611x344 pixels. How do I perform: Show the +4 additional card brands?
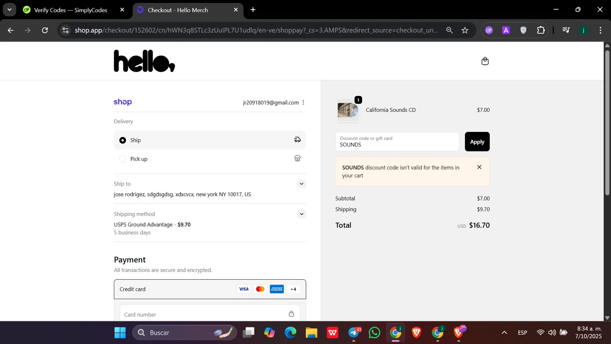click(293, 289)
